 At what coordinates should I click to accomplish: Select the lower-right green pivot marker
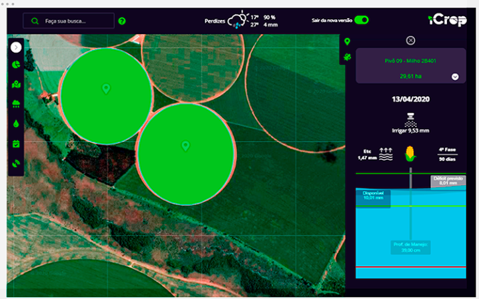(185, 146)
